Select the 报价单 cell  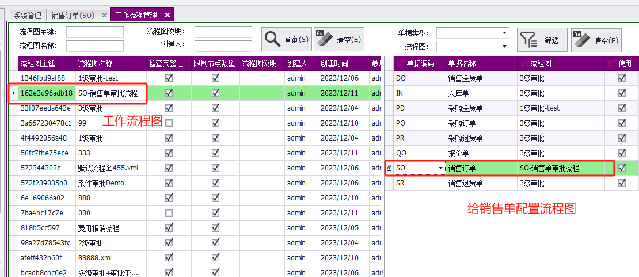(x=481, y=153)
